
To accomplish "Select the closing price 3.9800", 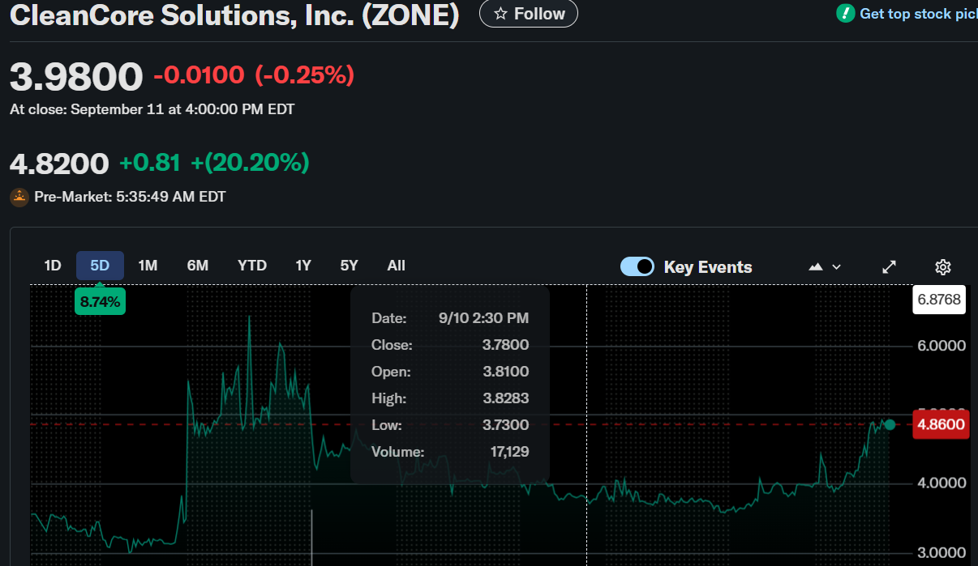I will [x=76, y=76].
